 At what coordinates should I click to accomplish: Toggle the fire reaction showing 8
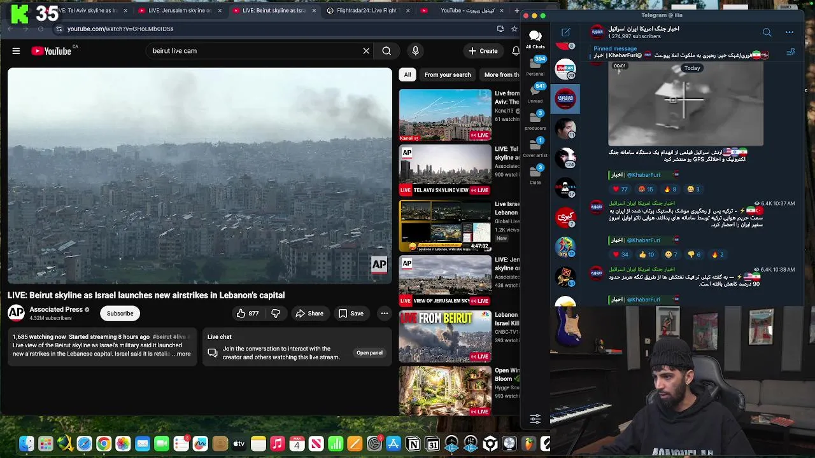[669, 189]
